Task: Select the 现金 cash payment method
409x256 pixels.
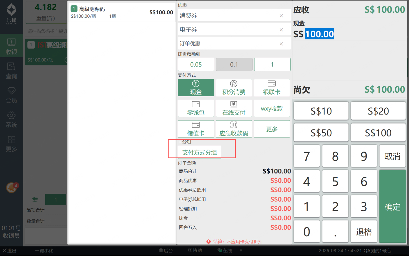Action: [x=196, y=88]
